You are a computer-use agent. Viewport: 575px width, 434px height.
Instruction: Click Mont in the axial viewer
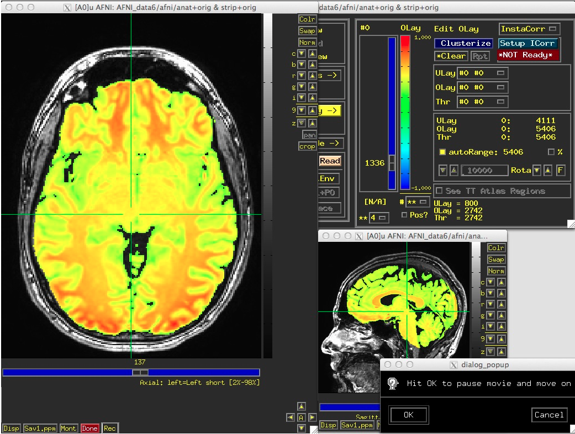(68, 428)
